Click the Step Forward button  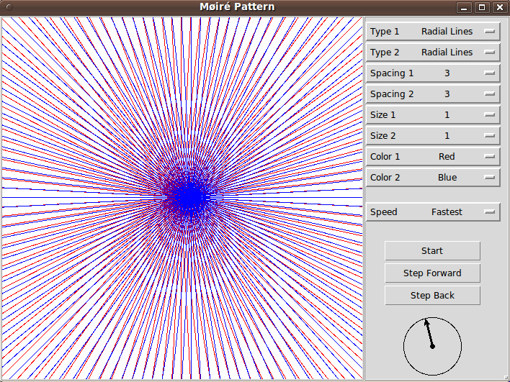[x=432, y=273]
